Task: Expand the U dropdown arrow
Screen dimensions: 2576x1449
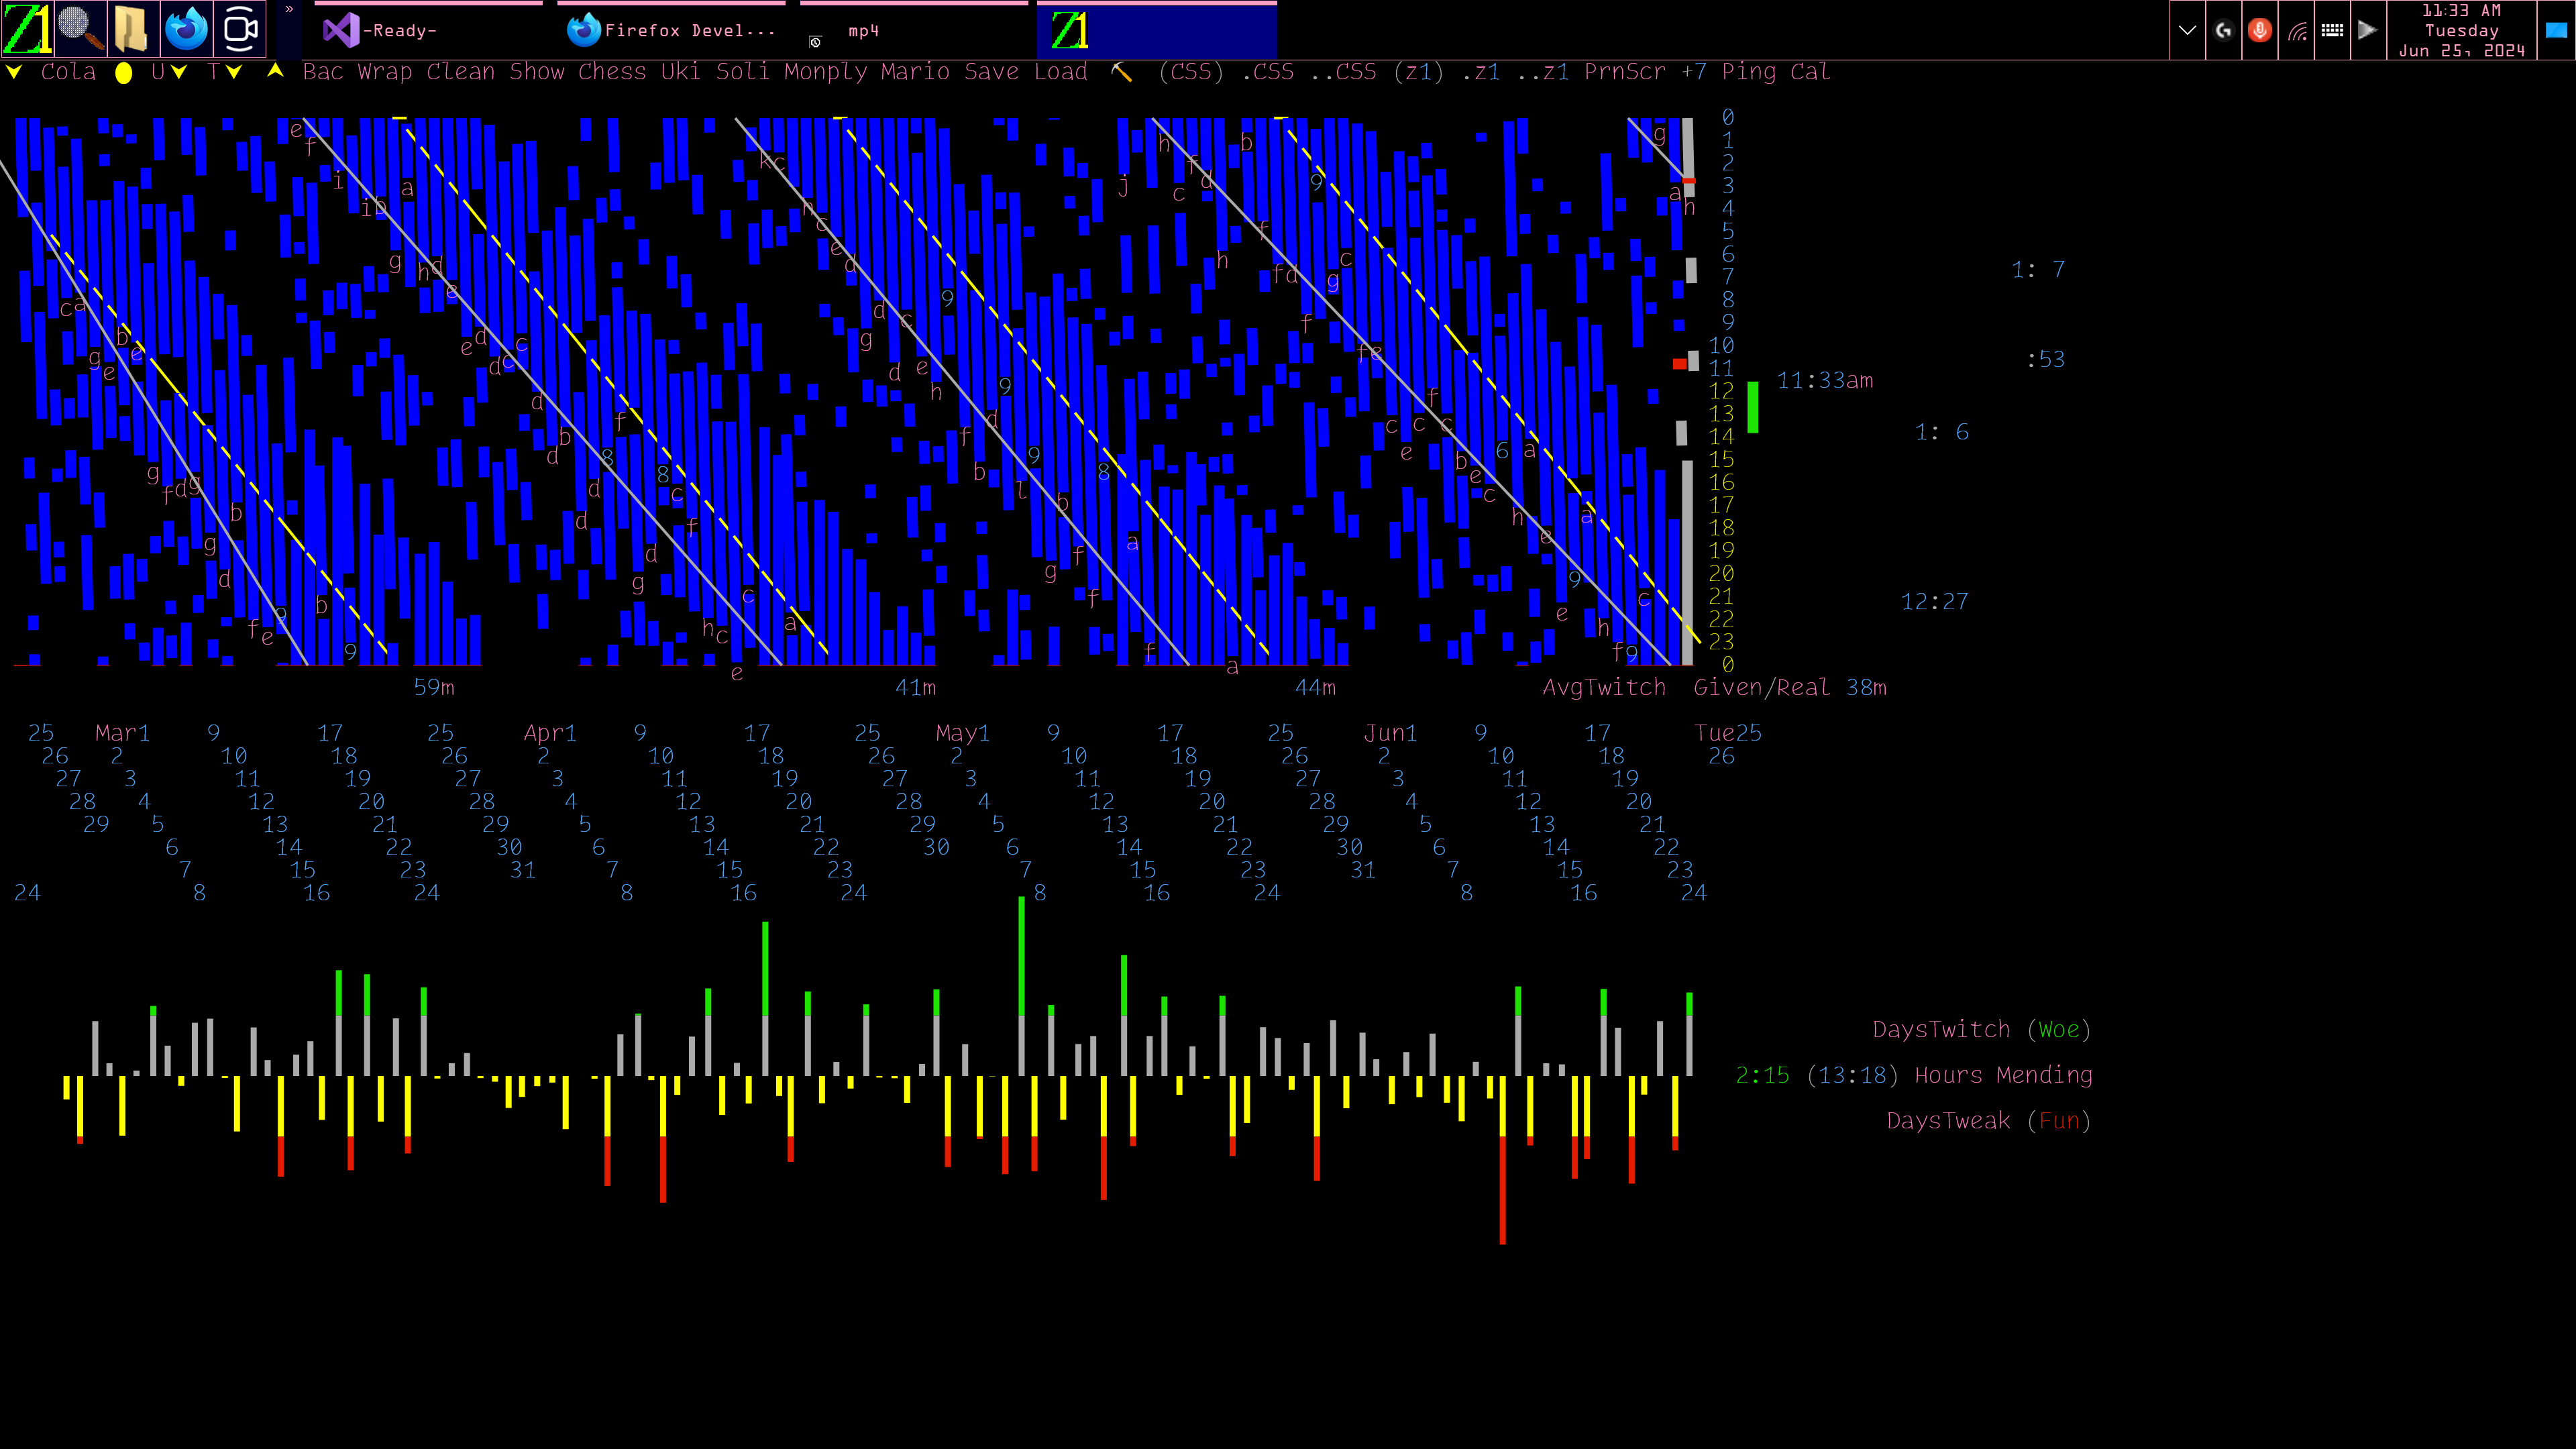Action: pyautogui.click(x=178, y=72)
